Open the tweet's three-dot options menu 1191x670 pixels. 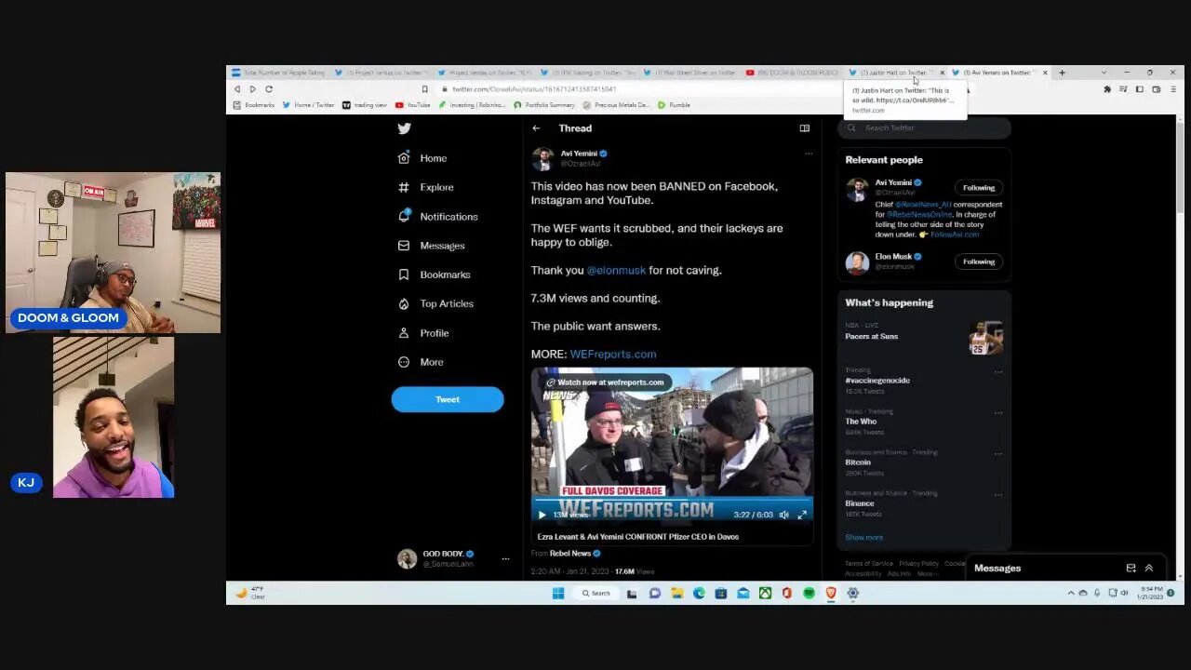coord(808,154)
